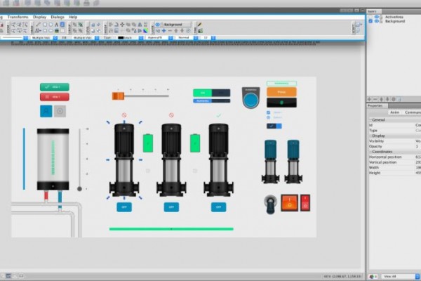
Task: Select the cylindrical tank with green gauge
Action: (53, 159)
